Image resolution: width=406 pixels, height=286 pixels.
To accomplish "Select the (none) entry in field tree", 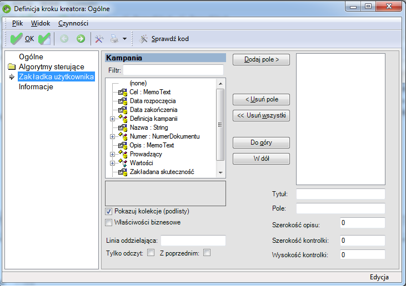I will tap(138, 83).
